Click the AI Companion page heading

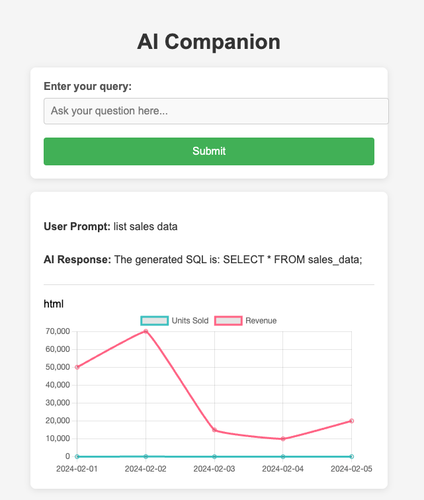209,42
